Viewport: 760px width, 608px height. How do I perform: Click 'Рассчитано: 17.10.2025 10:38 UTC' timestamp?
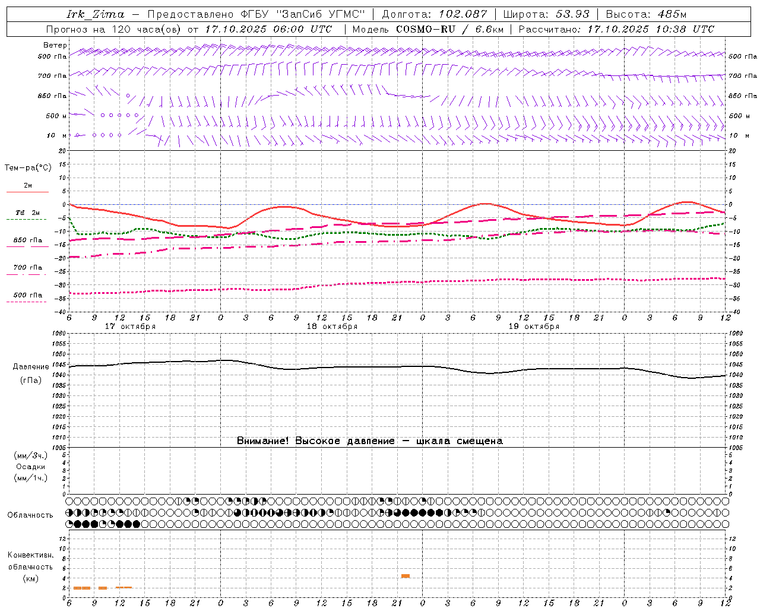pos(617,29)
